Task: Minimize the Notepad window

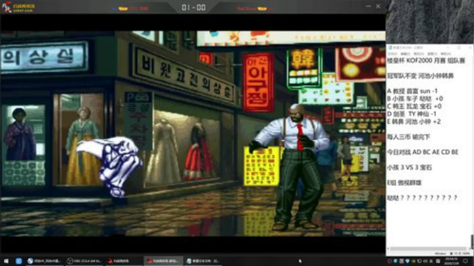Action: coord(448,48)
